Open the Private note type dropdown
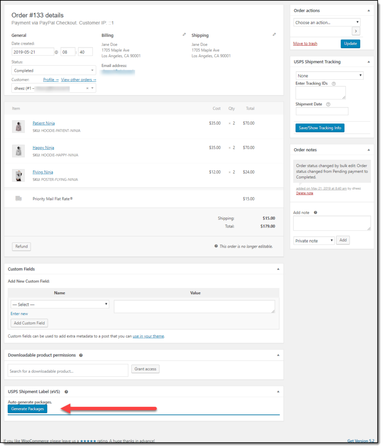383x448 pixels. point(313,240)
